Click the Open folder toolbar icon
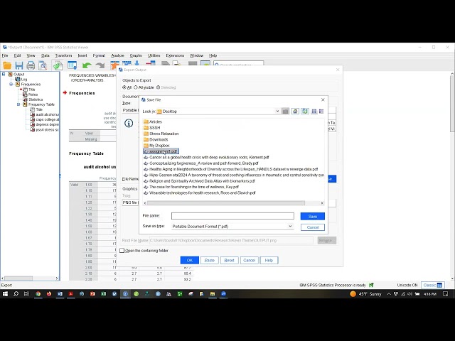Image resolution: width=455 pixels, height=341 pixels. pyautogui.click(x=7, y=66)
